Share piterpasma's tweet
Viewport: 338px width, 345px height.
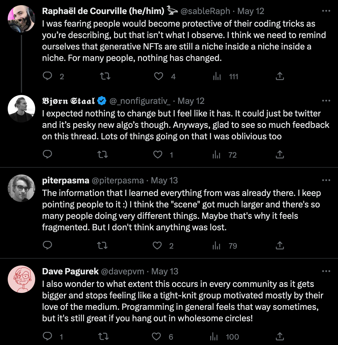click(280, 245)
